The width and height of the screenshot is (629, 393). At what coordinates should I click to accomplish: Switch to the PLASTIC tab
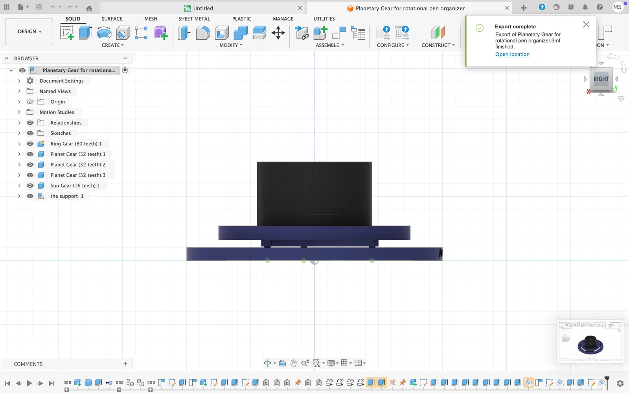point(241,19)
